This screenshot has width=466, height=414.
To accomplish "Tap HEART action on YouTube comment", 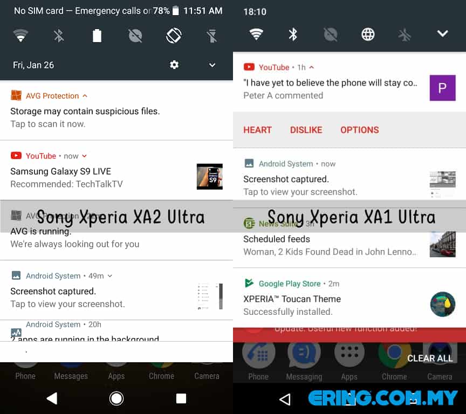I will (x=257, y=130).
